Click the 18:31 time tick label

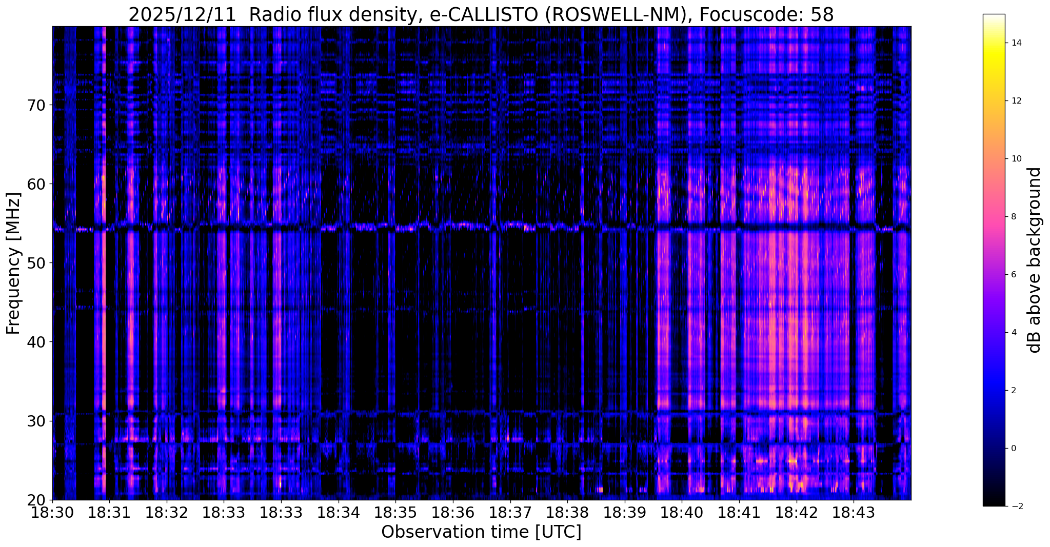tap(110, 513)
